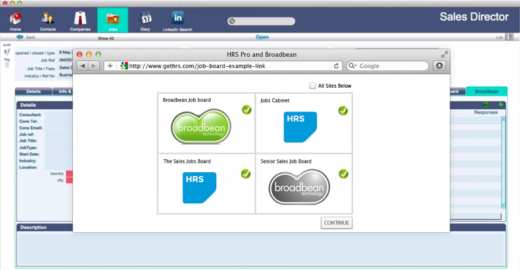Click the main toolbar search field
Image resolution: width=520 pixels, height=270 pixels.
261,21
